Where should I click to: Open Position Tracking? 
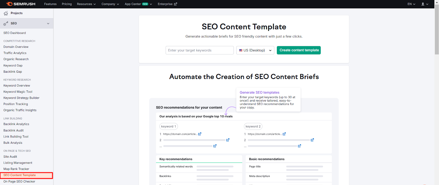pyautogui.click(x=16, y=104)
